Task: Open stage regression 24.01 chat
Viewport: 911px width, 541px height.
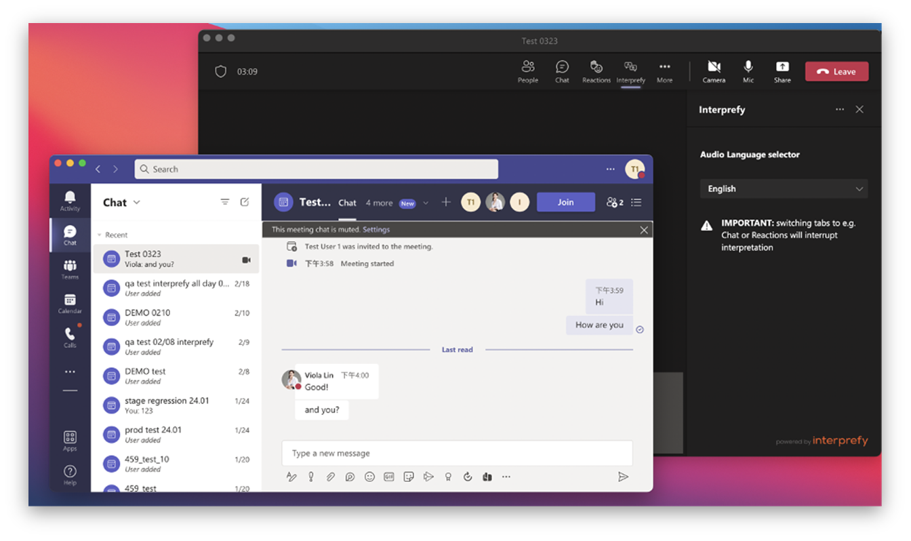Action: click(176, 405)
